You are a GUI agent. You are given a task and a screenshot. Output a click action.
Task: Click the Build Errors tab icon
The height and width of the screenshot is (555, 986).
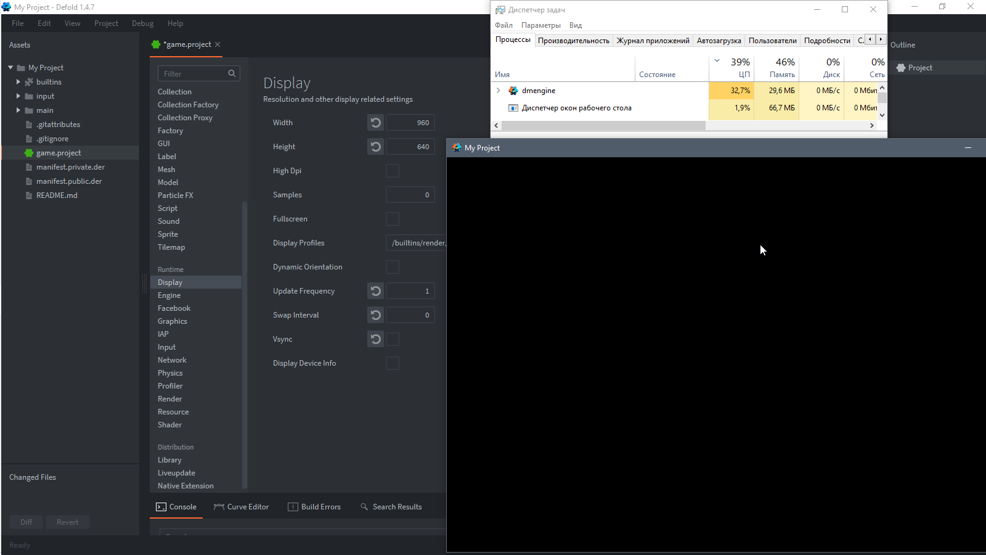293,507
